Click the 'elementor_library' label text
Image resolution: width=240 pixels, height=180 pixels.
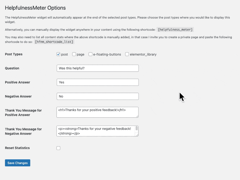(x=143, y=55)
